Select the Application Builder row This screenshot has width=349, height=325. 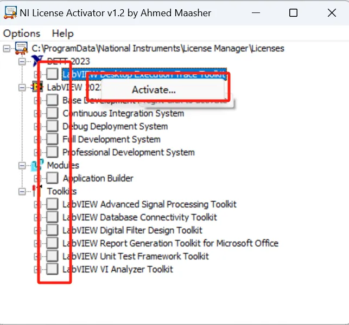pos(98,178)
